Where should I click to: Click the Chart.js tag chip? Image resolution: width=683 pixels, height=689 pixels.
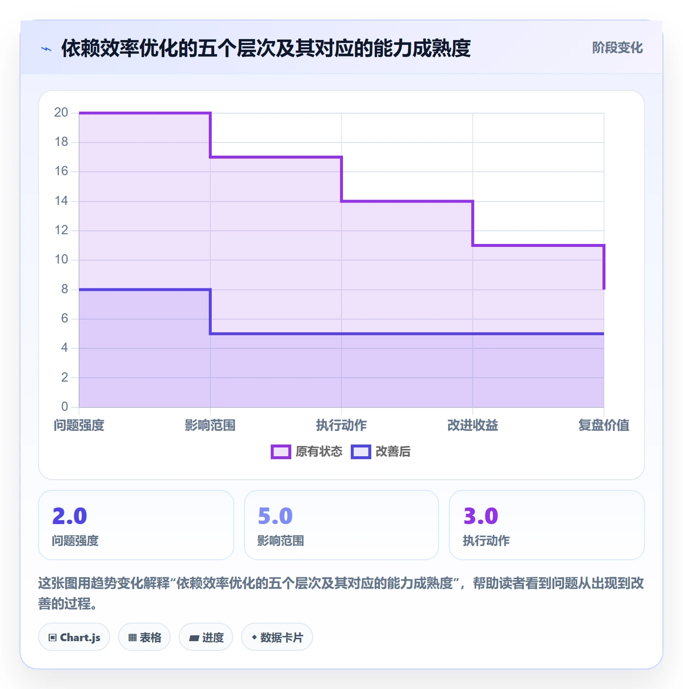[74, 637]
